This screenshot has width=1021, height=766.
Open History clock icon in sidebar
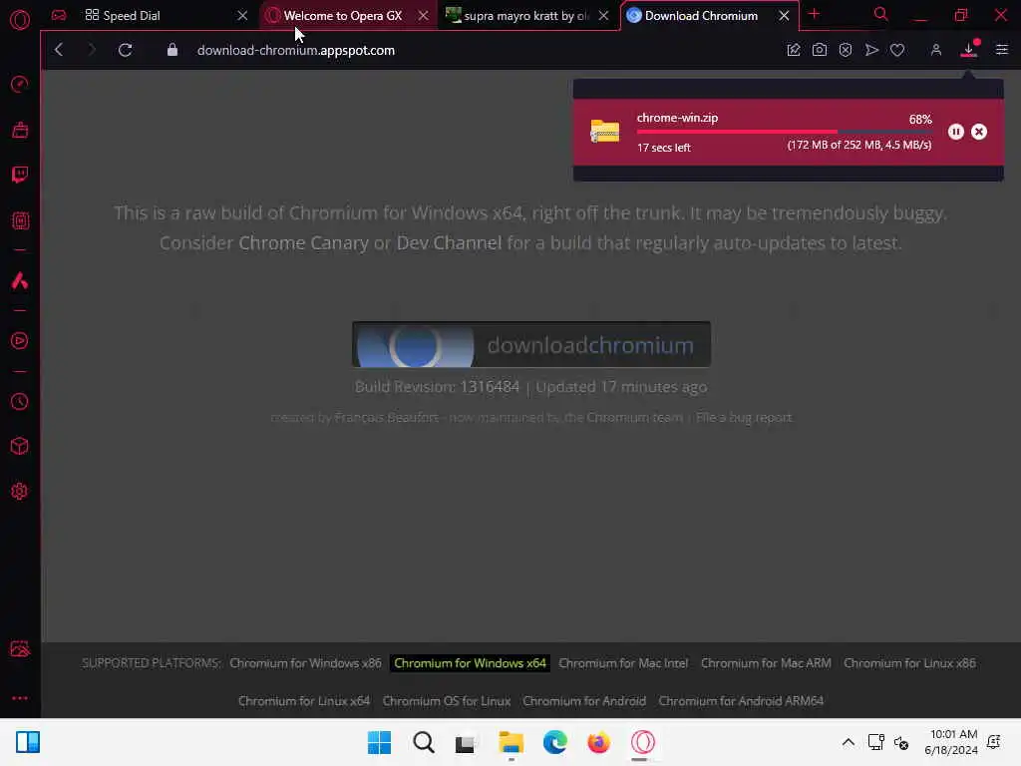20,401
